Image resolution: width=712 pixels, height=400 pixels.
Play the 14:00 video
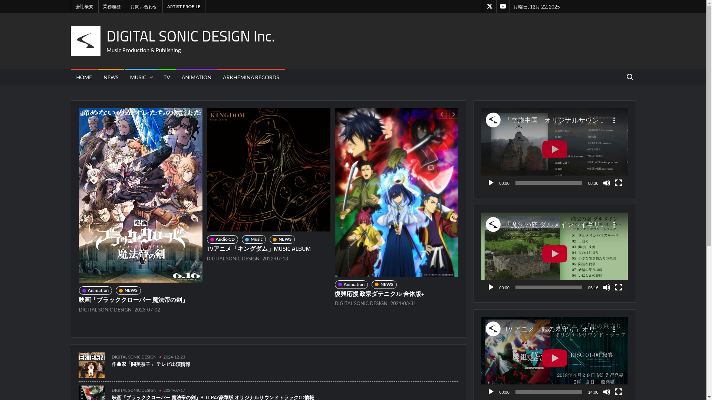491,392
